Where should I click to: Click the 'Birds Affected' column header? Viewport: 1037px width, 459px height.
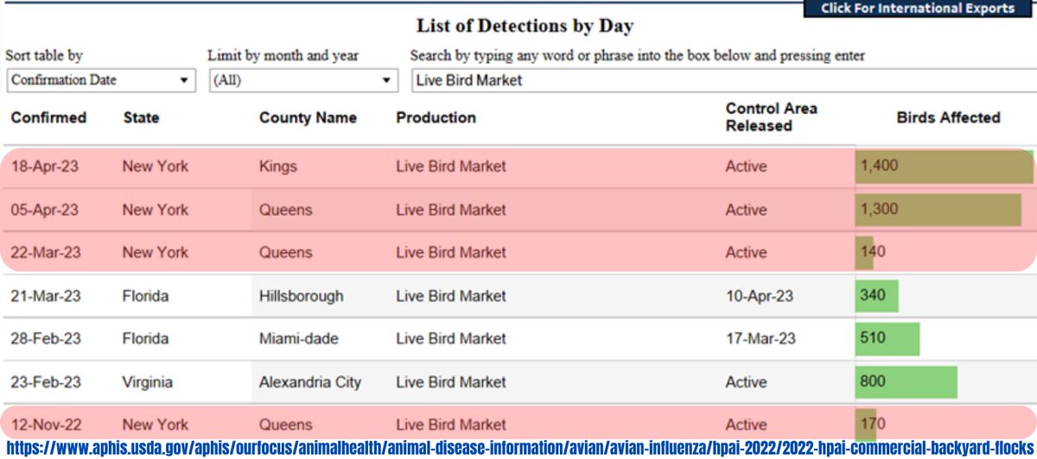coord(948,117)
